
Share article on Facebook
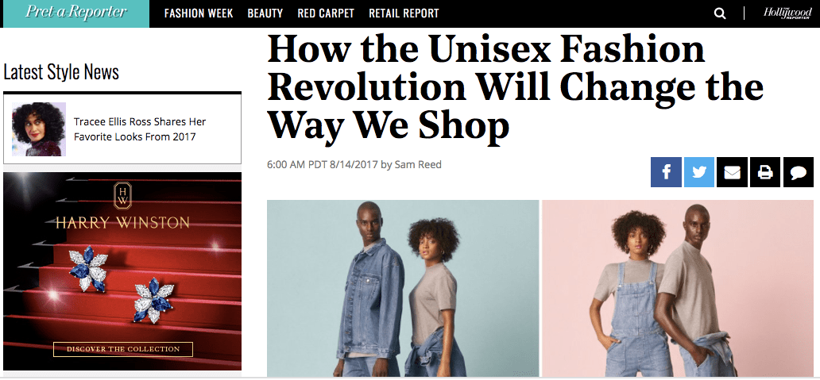click(x=666, y=171)
